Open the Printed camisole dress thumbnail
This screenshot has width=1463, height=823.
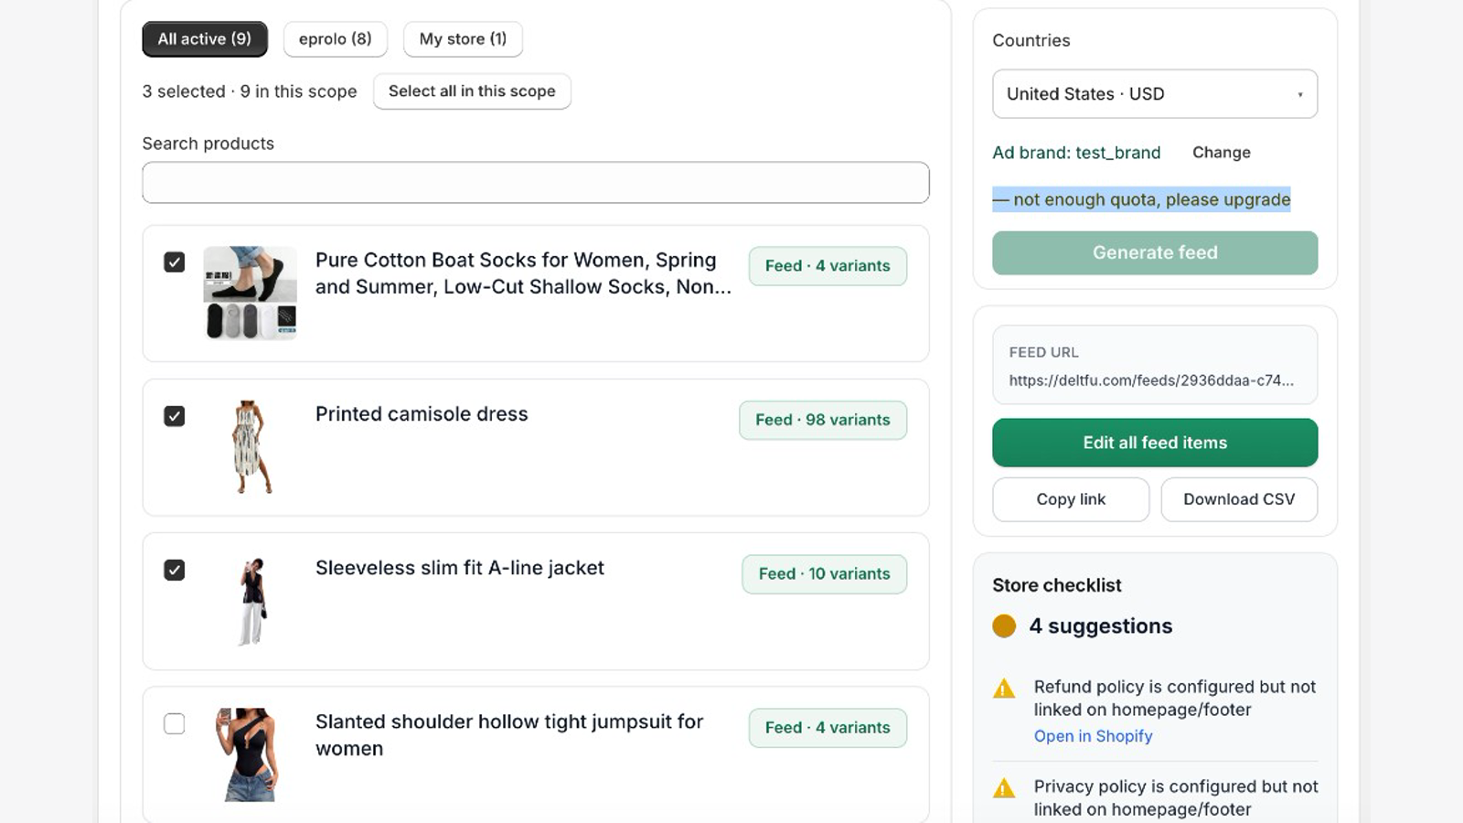pyautogui.click(x=251, y=446)
